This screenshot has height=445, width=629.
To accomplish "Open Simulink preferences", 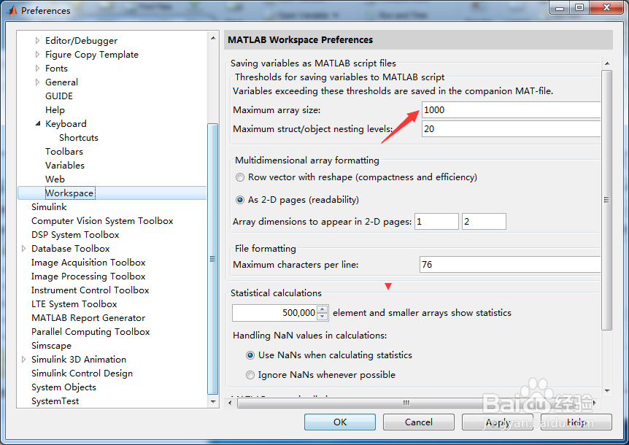I will (x=49, y=207).
